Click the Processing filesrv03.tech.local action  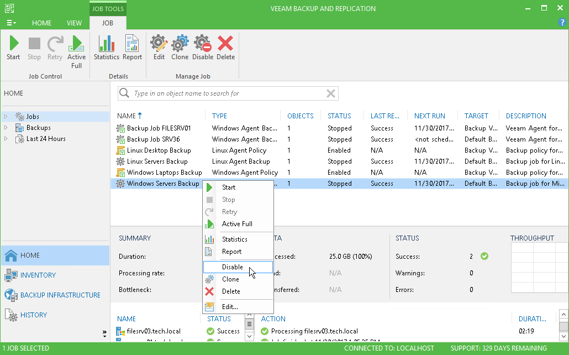[314, 331]
